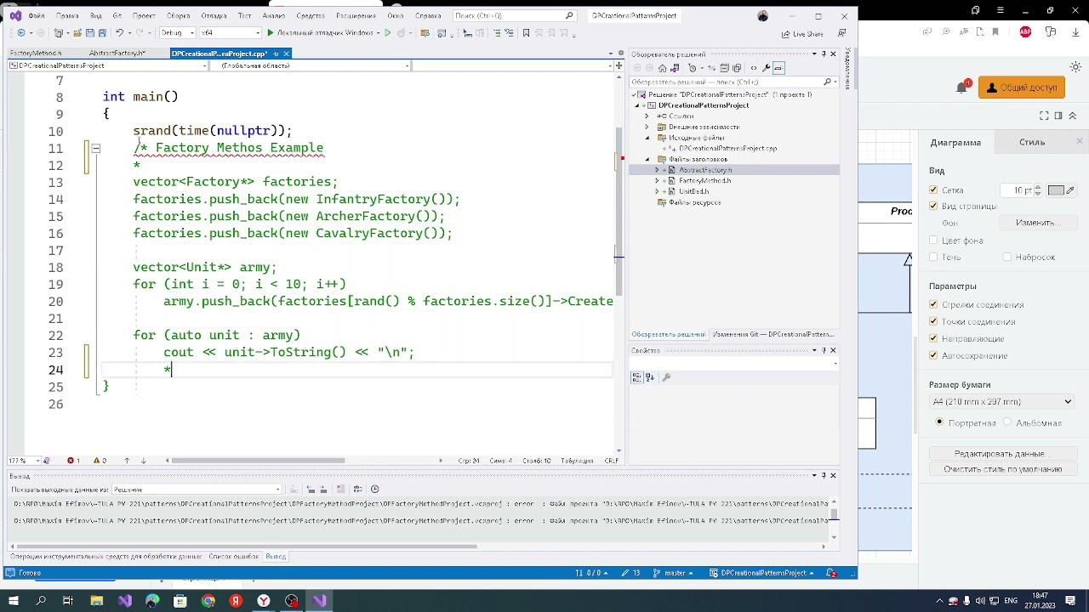The width and height of the screenshot is (1089, 612).
Task: Click the Save All toolbar icon
Action: pyautogui.click(x=102, y=33)
